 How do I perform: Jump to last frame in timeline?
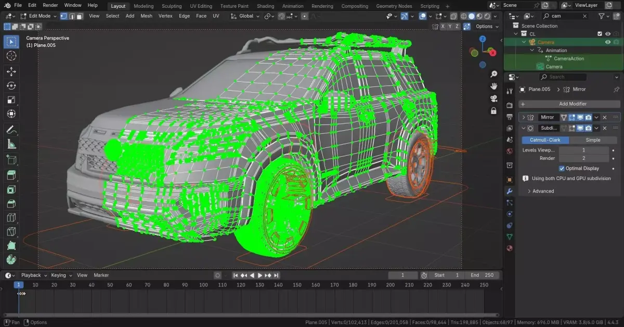click(277, 275)
